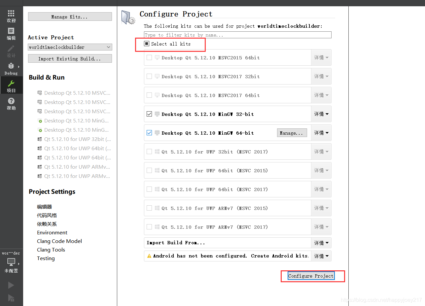Viewport: 425px width, 306px height.
Task: Click the Configure Project button
Action: 311,276
